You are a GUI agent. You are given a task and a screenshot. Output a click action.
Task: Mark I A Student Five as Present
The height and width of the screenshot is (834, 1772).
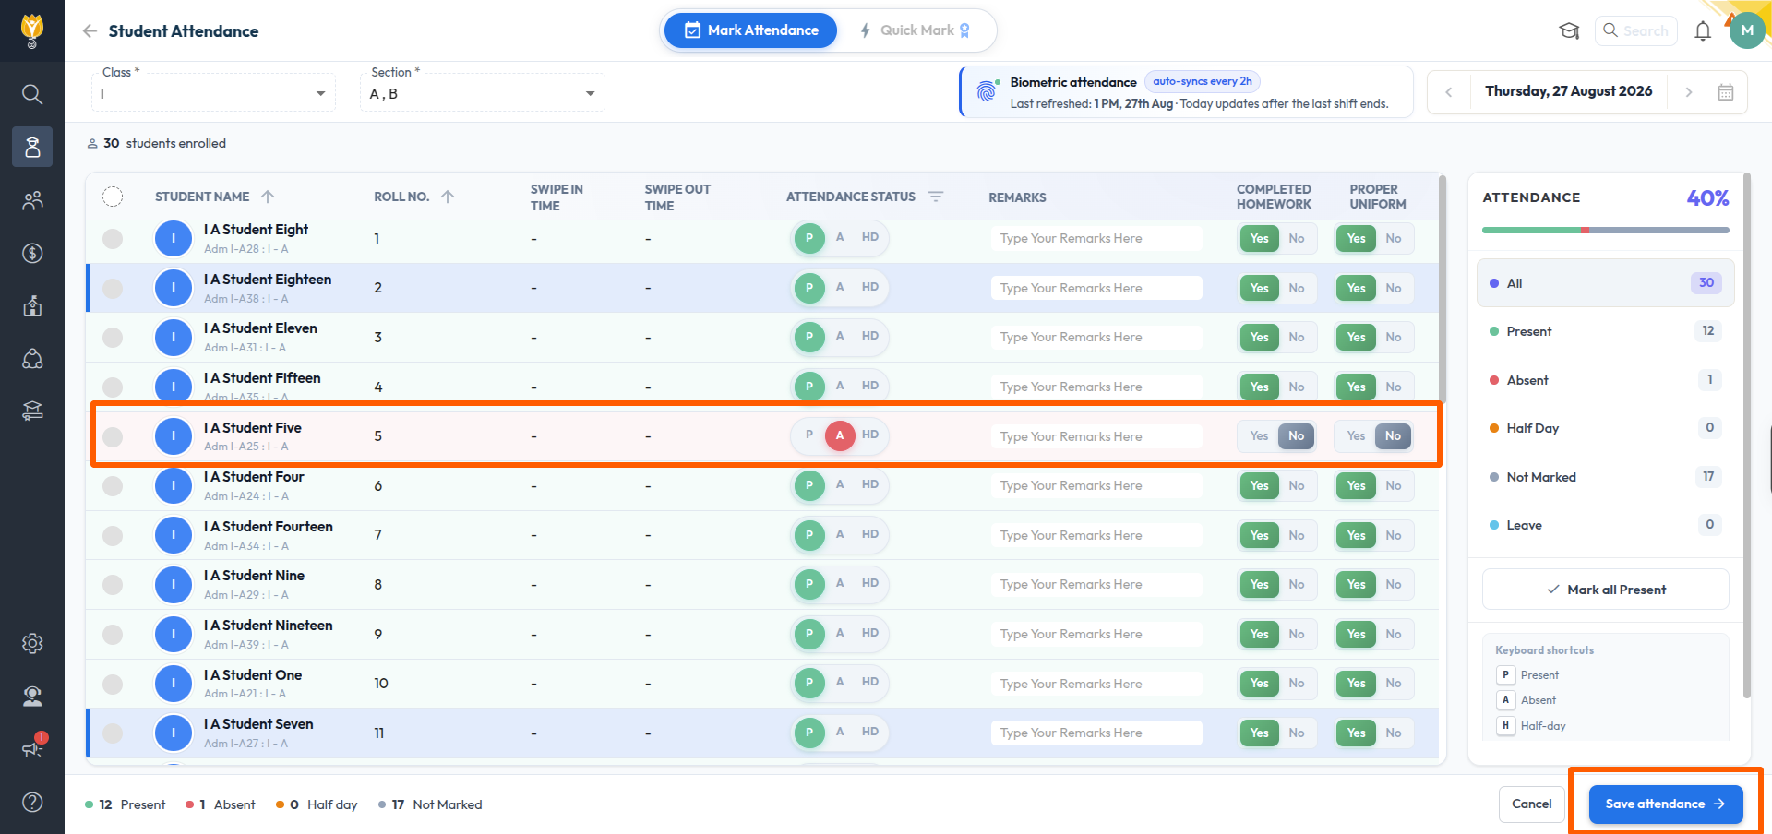pos(809,435)
